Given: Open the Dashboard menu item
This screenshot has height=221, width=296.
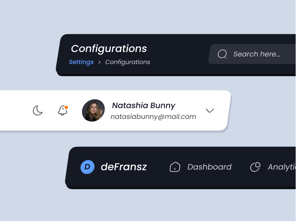Looking at the screenshot, I should [x=200, y=167].
